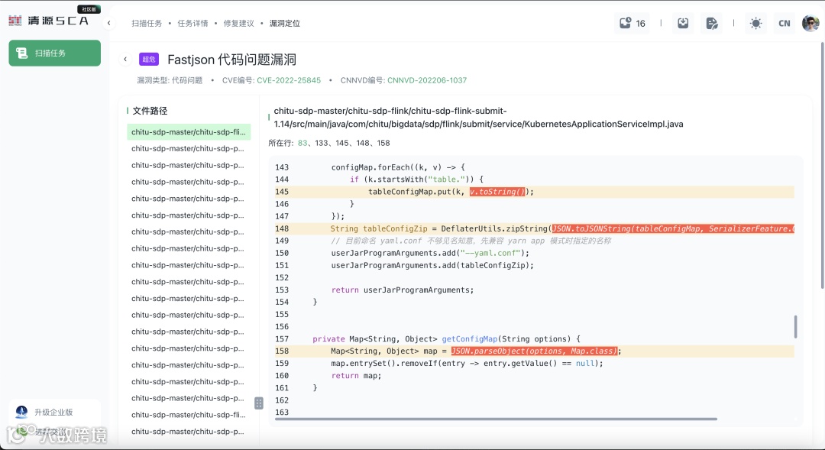Click the 超危 severity badge
Screen dimensions: 825x450
pyautogui.click(x=149, y=60)
